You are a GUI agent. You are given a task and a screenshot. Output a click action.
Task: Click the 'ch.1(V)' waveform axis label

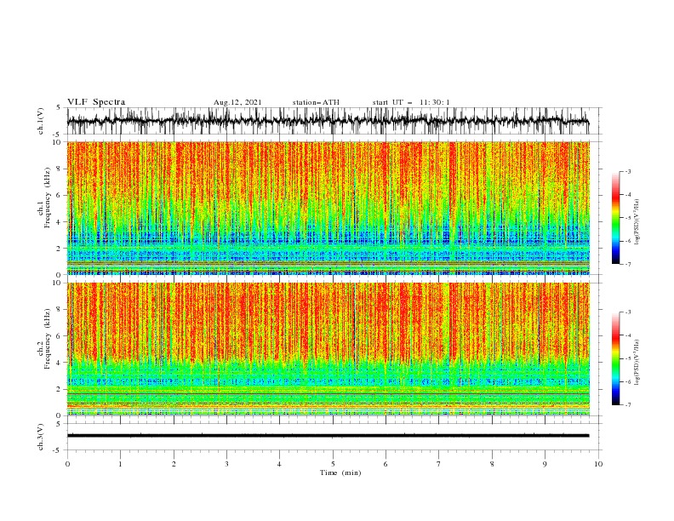(41, 121)
